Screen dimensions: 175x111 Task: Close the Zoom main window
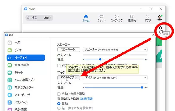tap(161, 9)
